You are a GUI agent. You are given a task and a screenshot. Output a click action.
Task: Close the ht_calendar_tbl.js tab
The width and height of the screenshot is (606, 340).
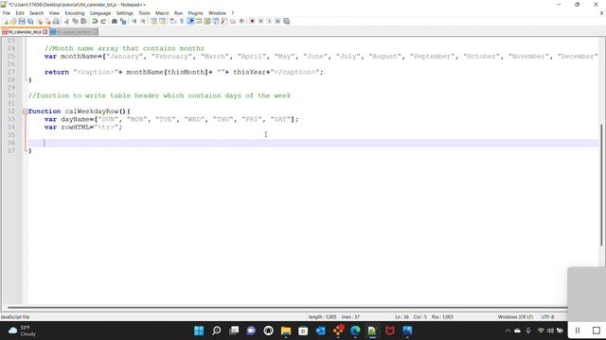(45, 32)
